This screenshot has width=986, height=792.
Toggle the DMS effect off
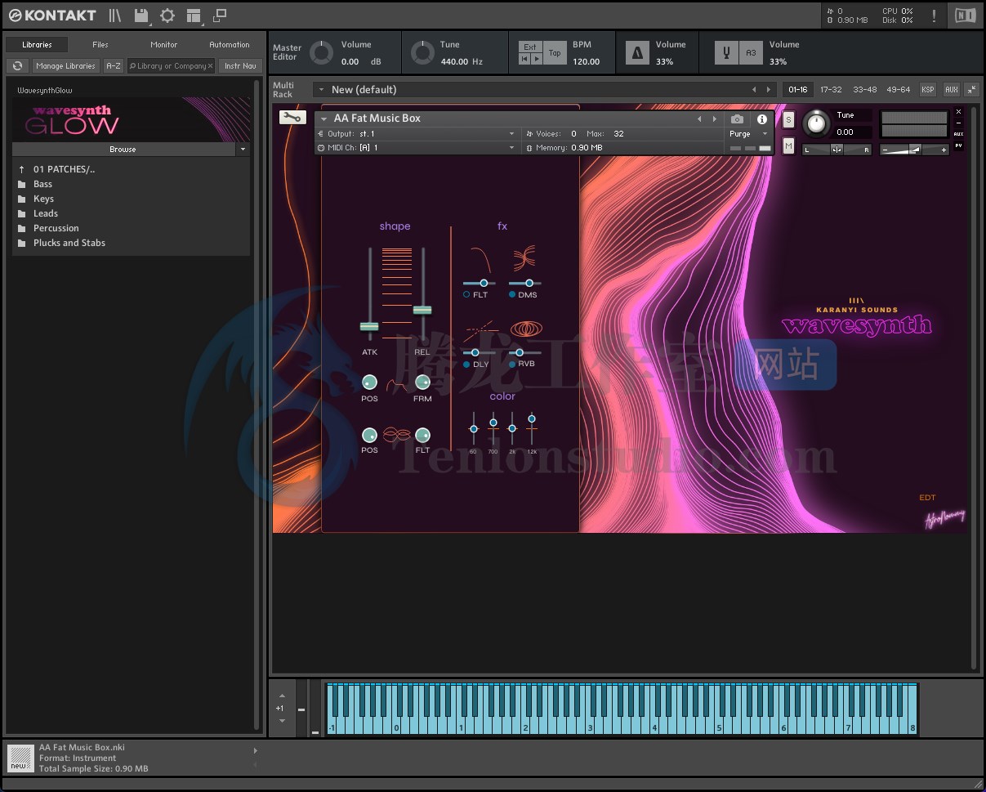[x=512, y=294]
